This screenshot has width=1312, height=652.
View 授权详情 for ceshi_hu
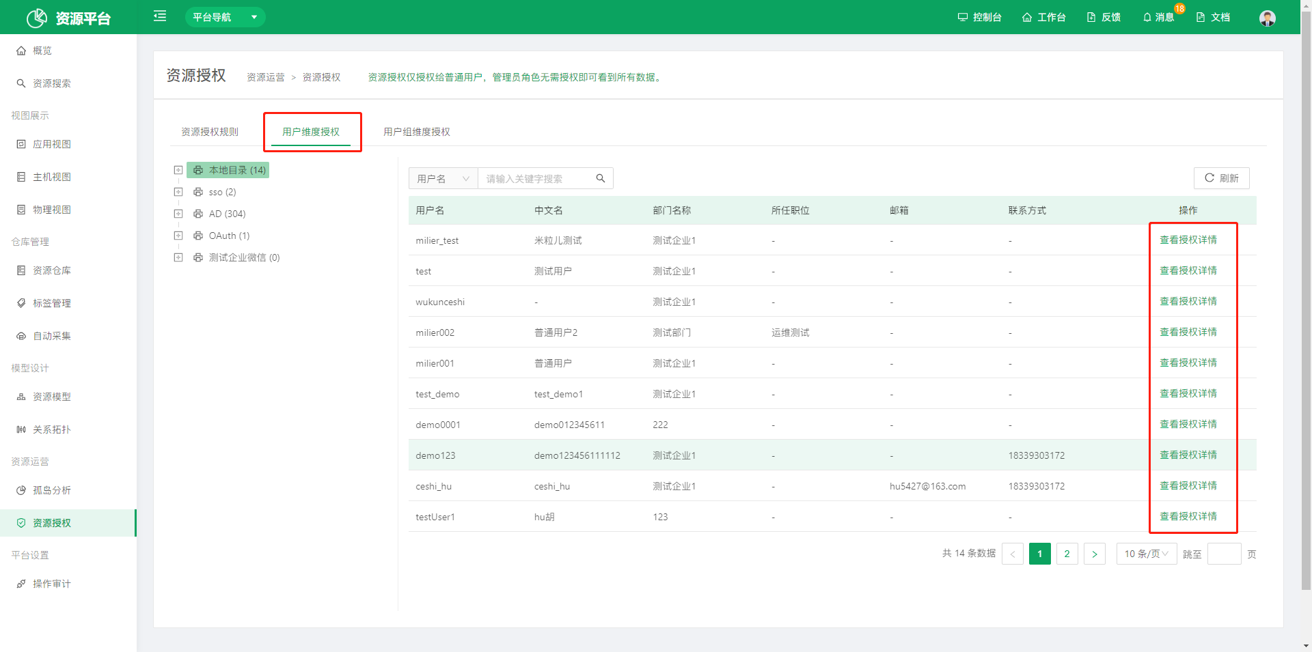1188,485
